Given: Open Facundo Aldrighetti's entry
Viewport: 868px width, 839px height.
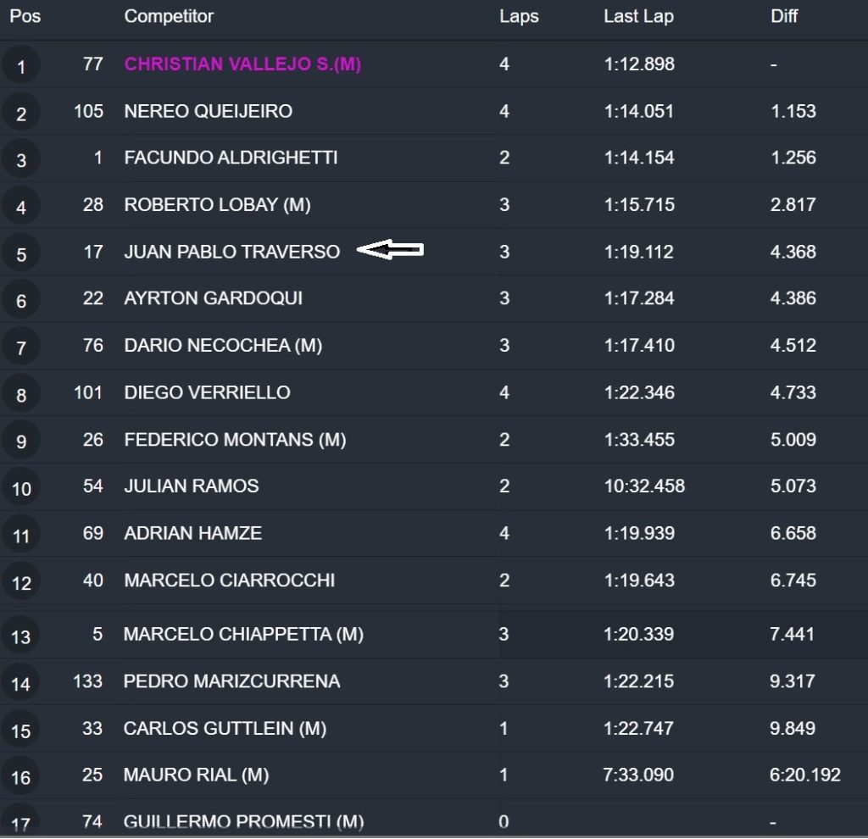Looking at the screenshot, I should (231, 158).
